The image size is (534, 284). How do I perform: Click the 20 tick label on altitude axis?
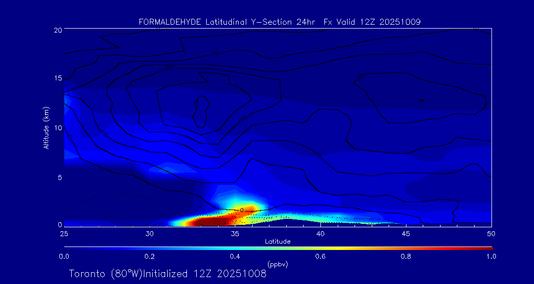pos(57,30)
